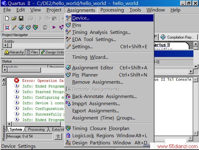
Task: Open Timing Closure Floorplan toolbar icon
Action: click(x=35, y=27)
